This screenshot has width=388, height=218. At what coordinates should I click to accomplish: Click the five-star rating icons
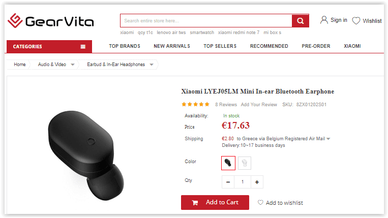(195, 104)
